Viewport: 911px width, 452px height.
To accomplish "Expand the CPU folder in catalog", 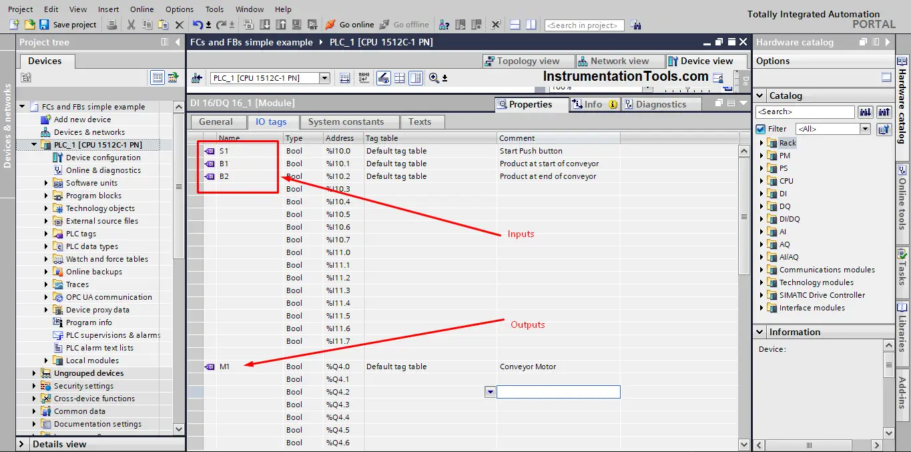I will 762,181.
